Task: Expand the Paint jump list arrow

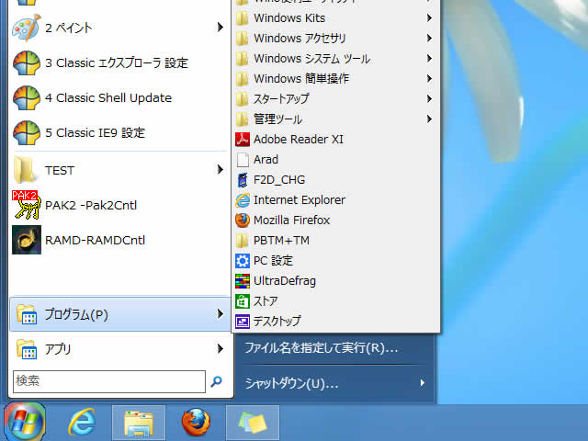Action: pyautogui.click(x=220, y=27)
